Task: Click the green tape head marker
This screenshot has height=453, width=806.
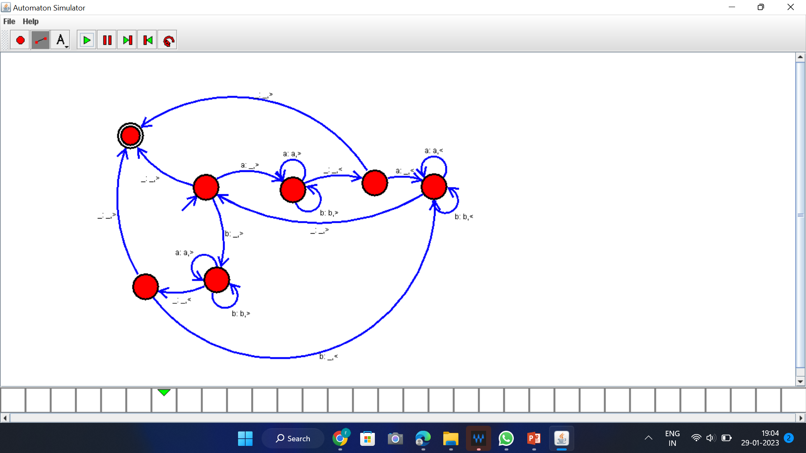Action: (x=164, y=392)
